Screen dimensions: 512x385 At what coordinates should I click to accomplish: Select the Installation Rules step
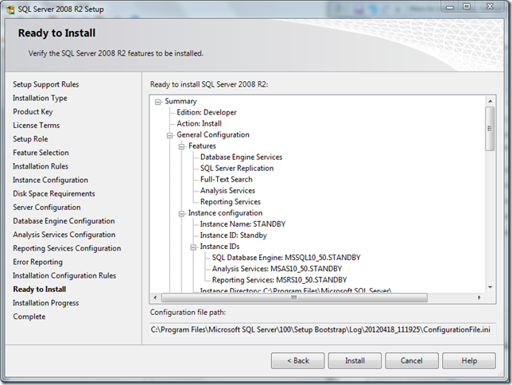click(41, 166)
